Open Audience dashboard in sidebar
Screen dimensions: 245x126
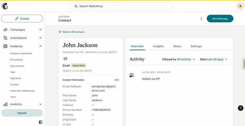(x=21, y=53)
